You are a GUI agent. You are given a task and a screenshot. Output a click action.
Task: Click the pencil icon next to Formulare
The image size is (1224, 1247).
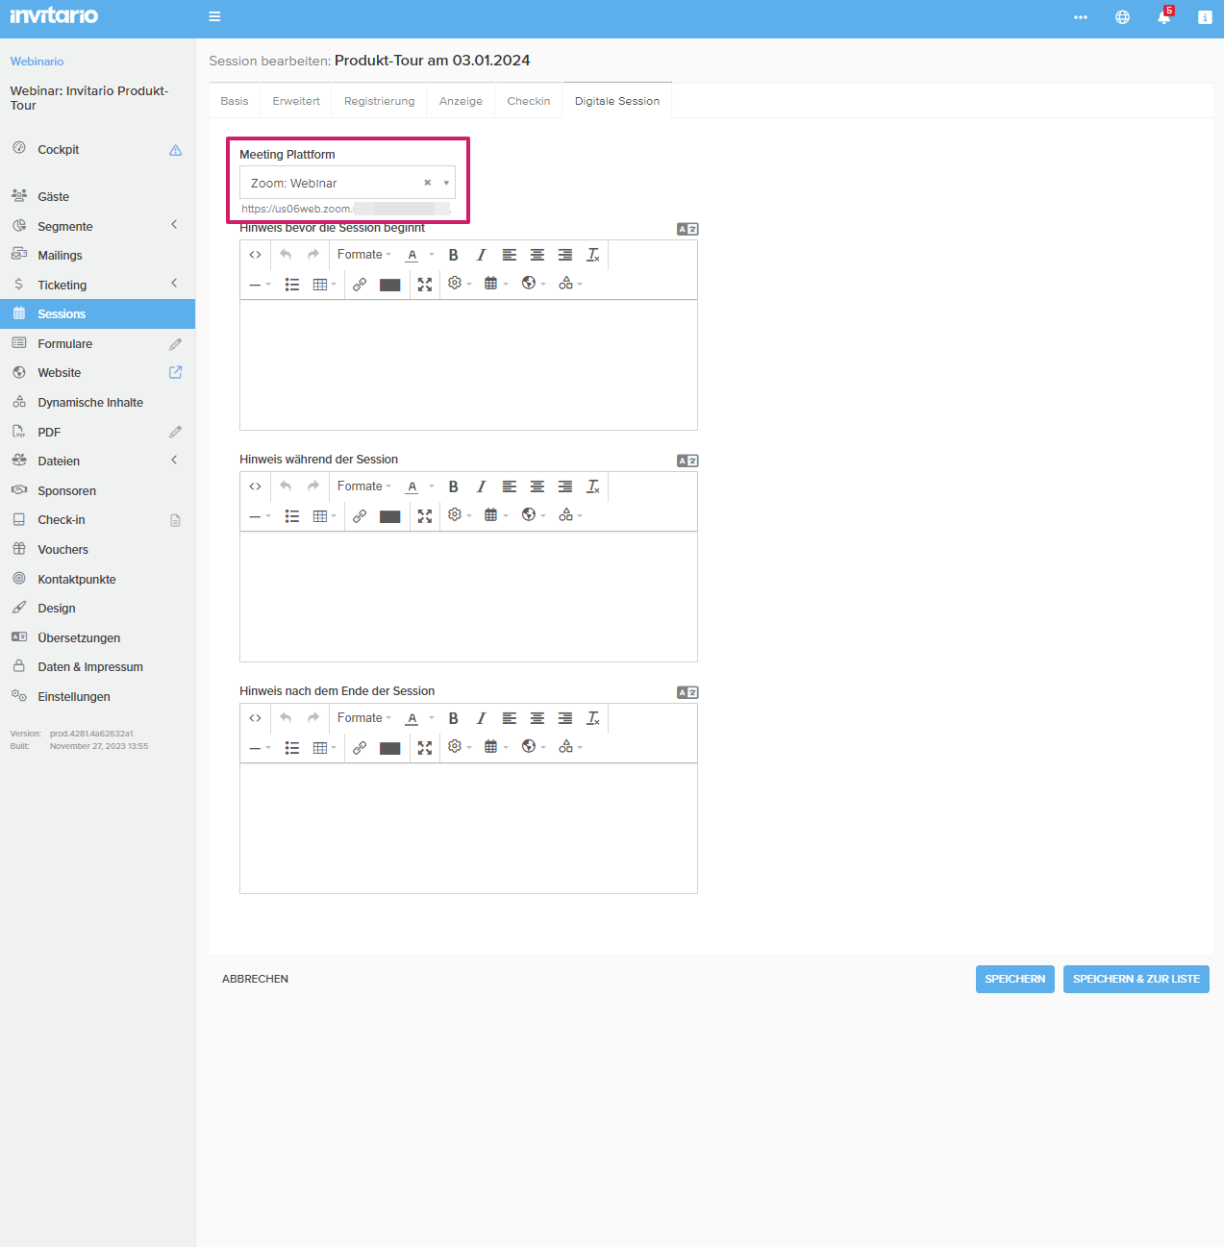[x=175, y=344]
